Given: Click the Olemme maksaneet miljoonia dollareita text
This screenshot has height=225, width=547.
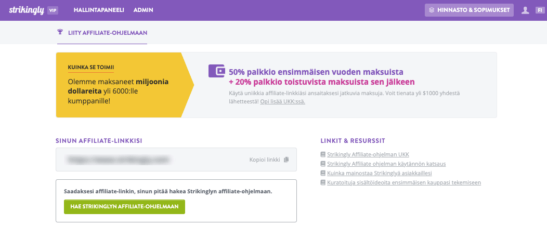Looking at the screenshot, I should coord(118,92).
